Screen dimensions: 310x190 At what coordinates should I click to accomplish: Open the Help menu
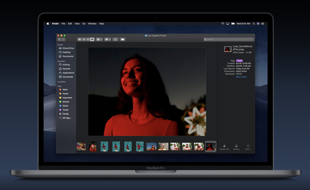(x=102, y=23)
